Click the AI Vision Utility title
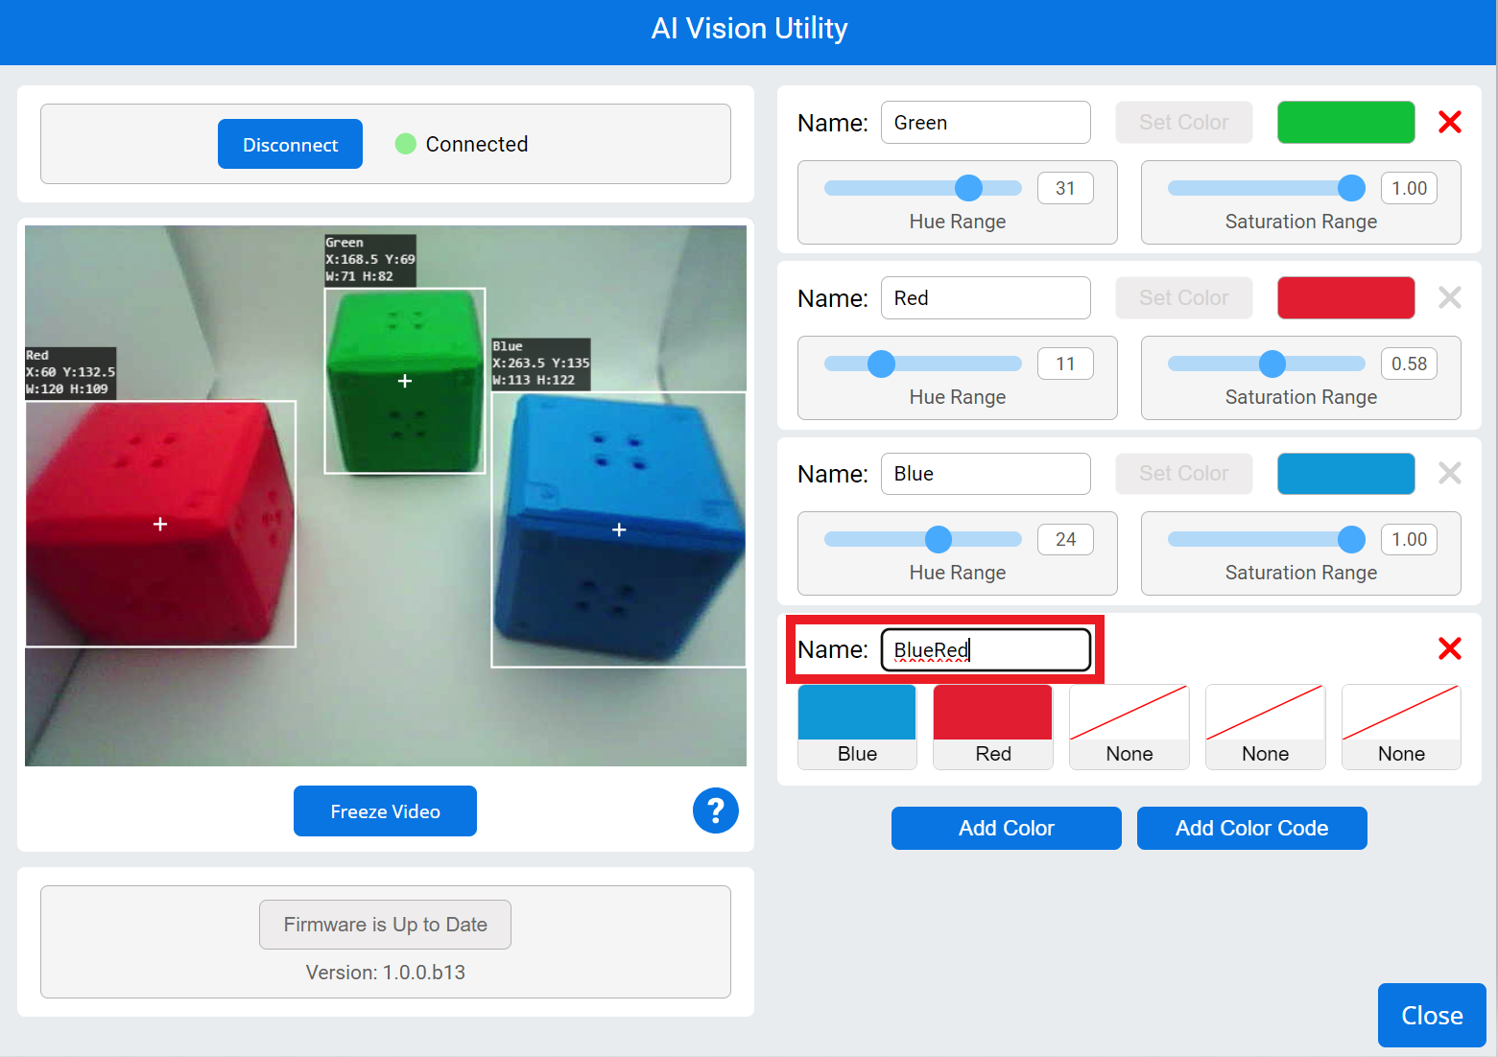Image resolution: width=1498 pixels, height=1057 pixels. (x=749, y=29)
